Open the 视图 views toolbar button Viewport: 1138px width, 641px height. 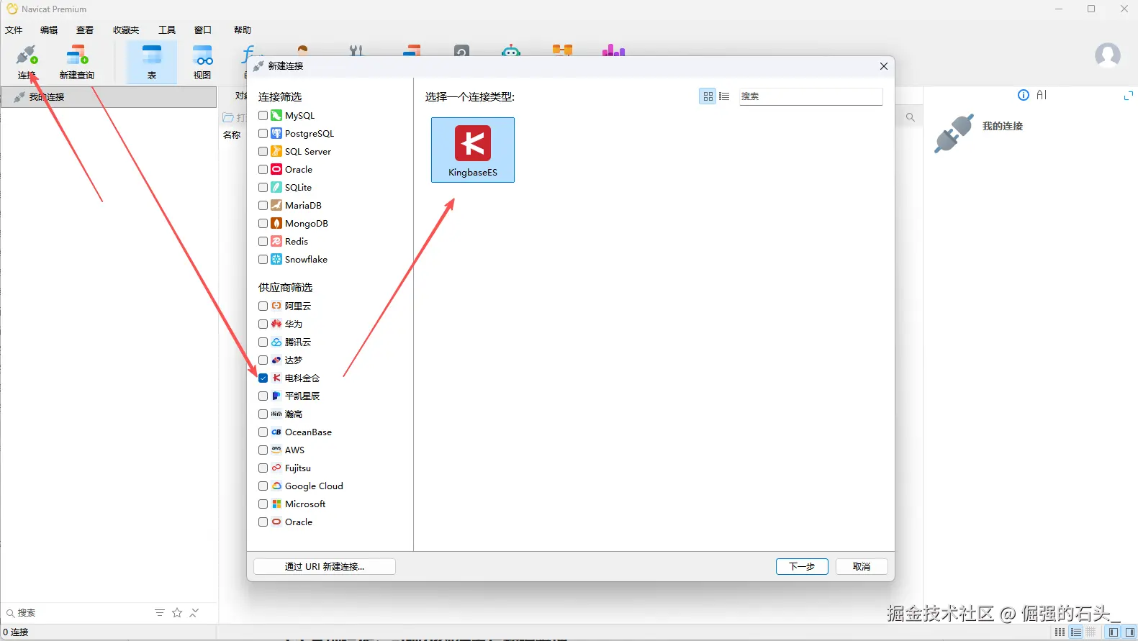[x=202, y=62]
